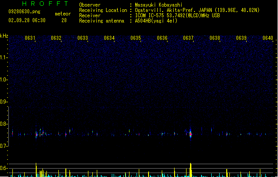
Task: Click the 0.6 kHz axis label
Action: (x=4, y=168)
